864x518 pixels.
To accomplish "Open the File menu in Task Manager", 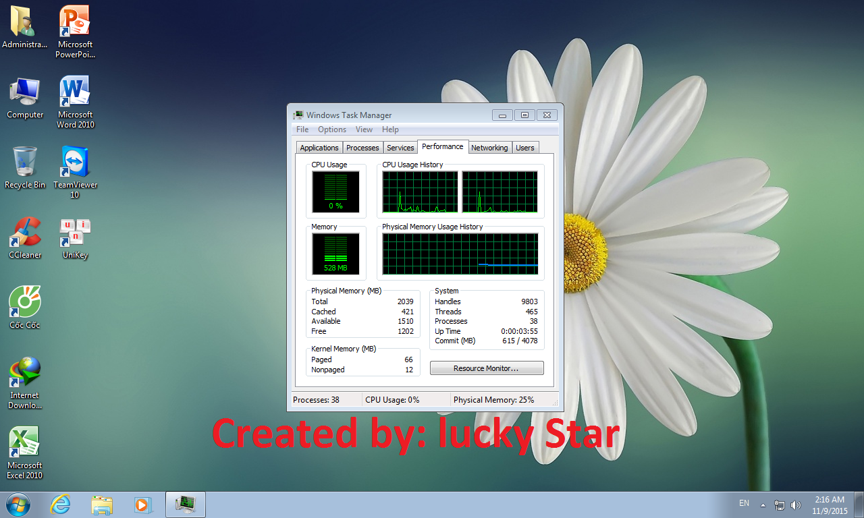I will [x=302, y=129].
